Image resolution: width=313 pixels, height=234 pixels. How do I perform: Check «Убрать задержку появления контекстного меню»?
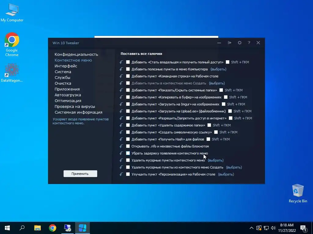[x=128, y=153]
